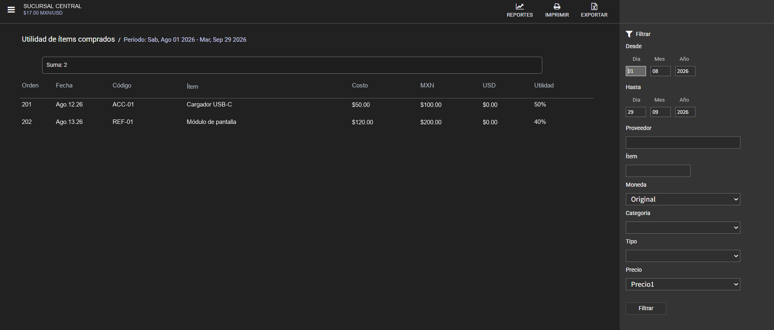
Task: Click the Período date range text
Action: pyautogui.click(x=185, y=40)
